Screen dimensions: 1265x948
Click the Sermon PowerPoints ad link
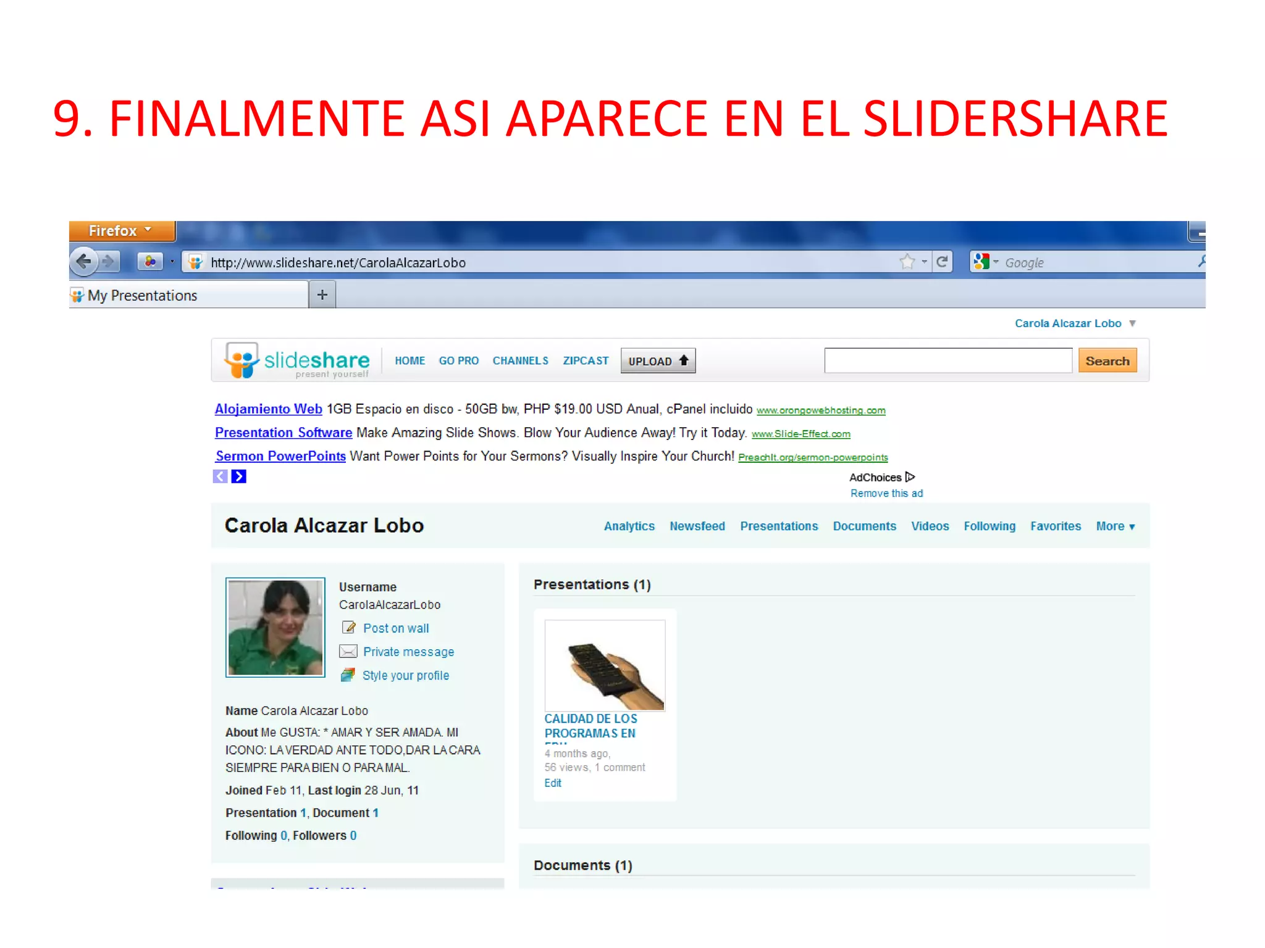(280, 456)
